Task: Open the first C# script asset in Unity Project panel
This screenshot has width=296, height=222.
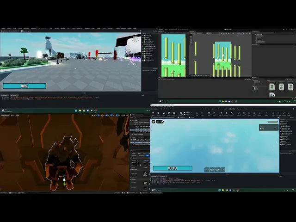Action: click(x=272, y=86)
